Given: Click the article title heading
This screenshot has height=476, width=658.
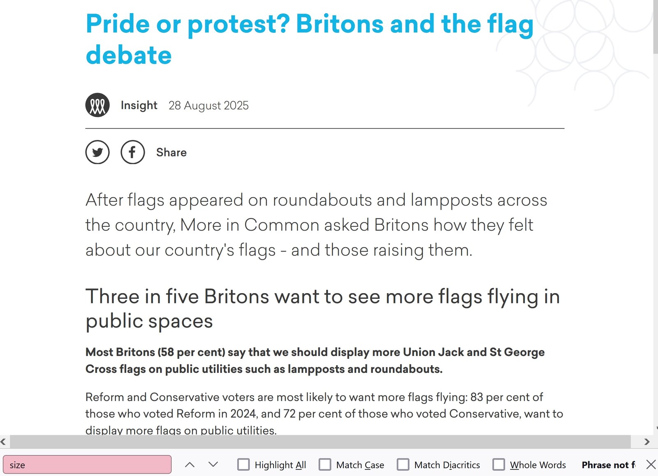Looking at the screenshot, I should click(309, 39).
